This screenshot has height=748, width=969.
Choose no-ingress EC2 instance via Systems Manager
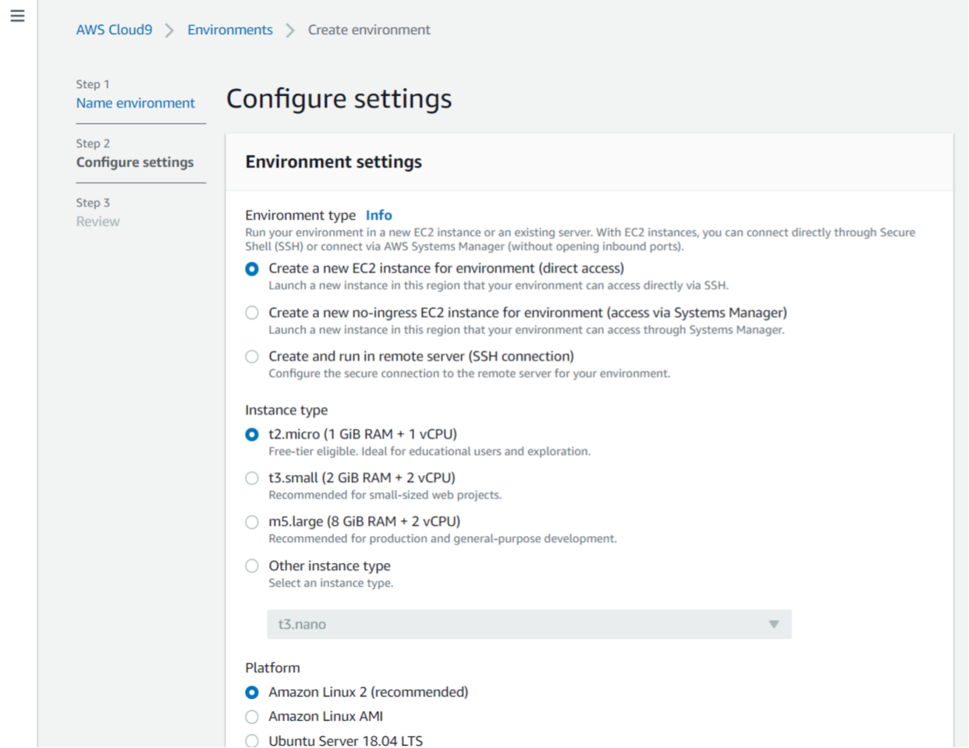[x=252, y=313]
